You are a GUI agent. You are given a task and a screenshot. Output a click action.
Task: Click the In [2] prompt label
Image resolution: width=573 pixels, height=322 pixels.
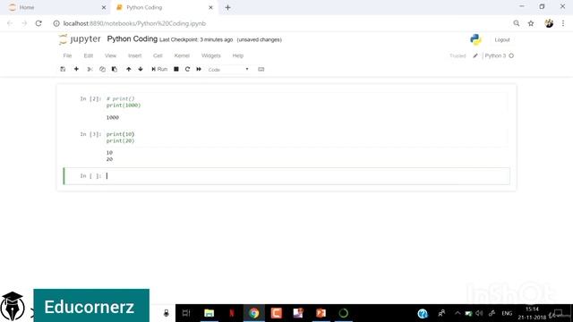(90, 98)
